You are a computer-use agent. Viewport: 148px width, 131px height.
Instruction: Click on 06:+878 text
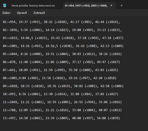coord(9,62)
